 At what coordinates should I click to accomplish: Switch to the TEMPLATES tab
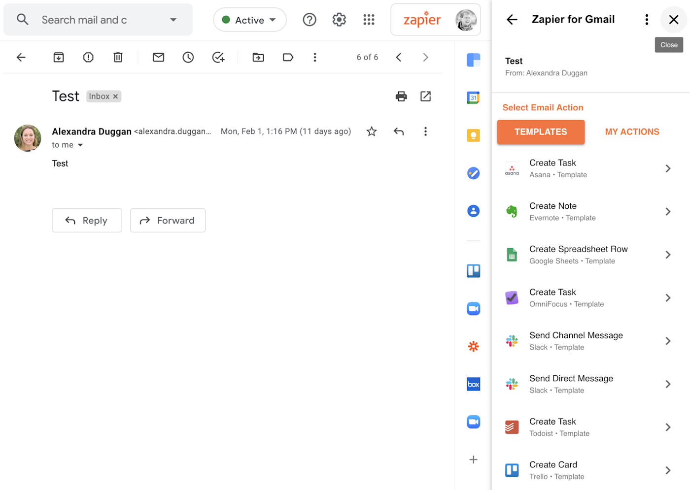click(541, 132)
